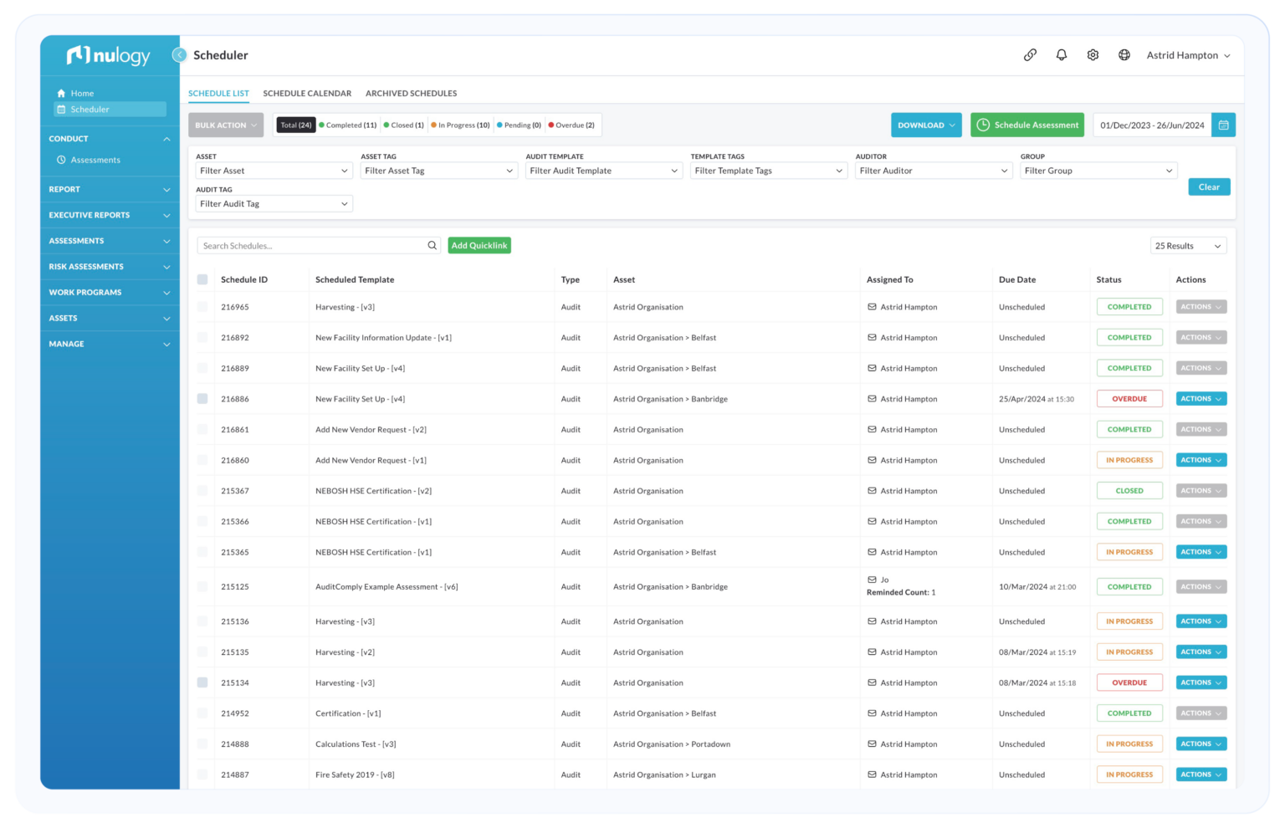Click the search magnifier icon
The height and width of the screenshot is (828, 1285).
pos(433,246)
